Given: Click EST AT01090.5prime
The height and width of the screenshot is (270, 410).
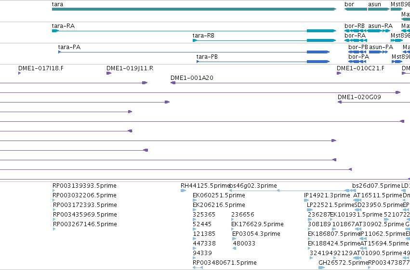Looking at the screenshot, I should [x=357, y=258].
